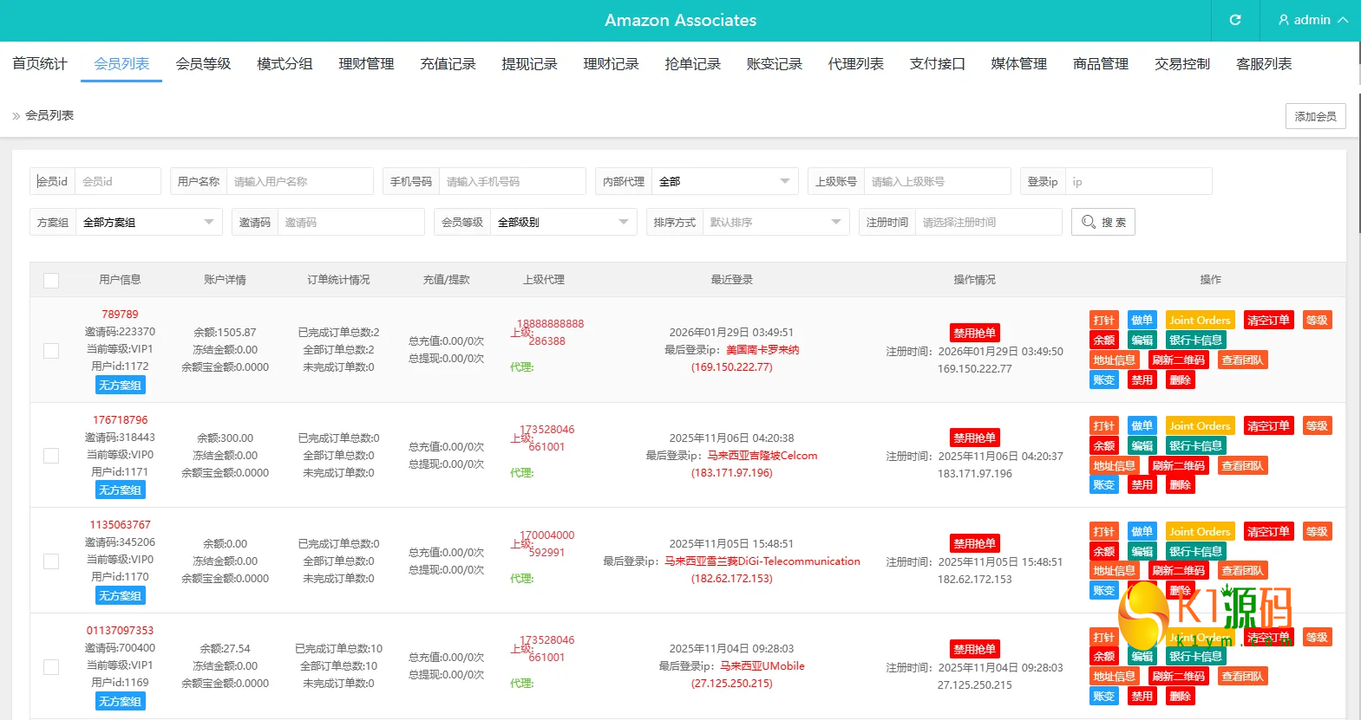Click 禁用抢单 for user 01137097353

coord(975,649)
